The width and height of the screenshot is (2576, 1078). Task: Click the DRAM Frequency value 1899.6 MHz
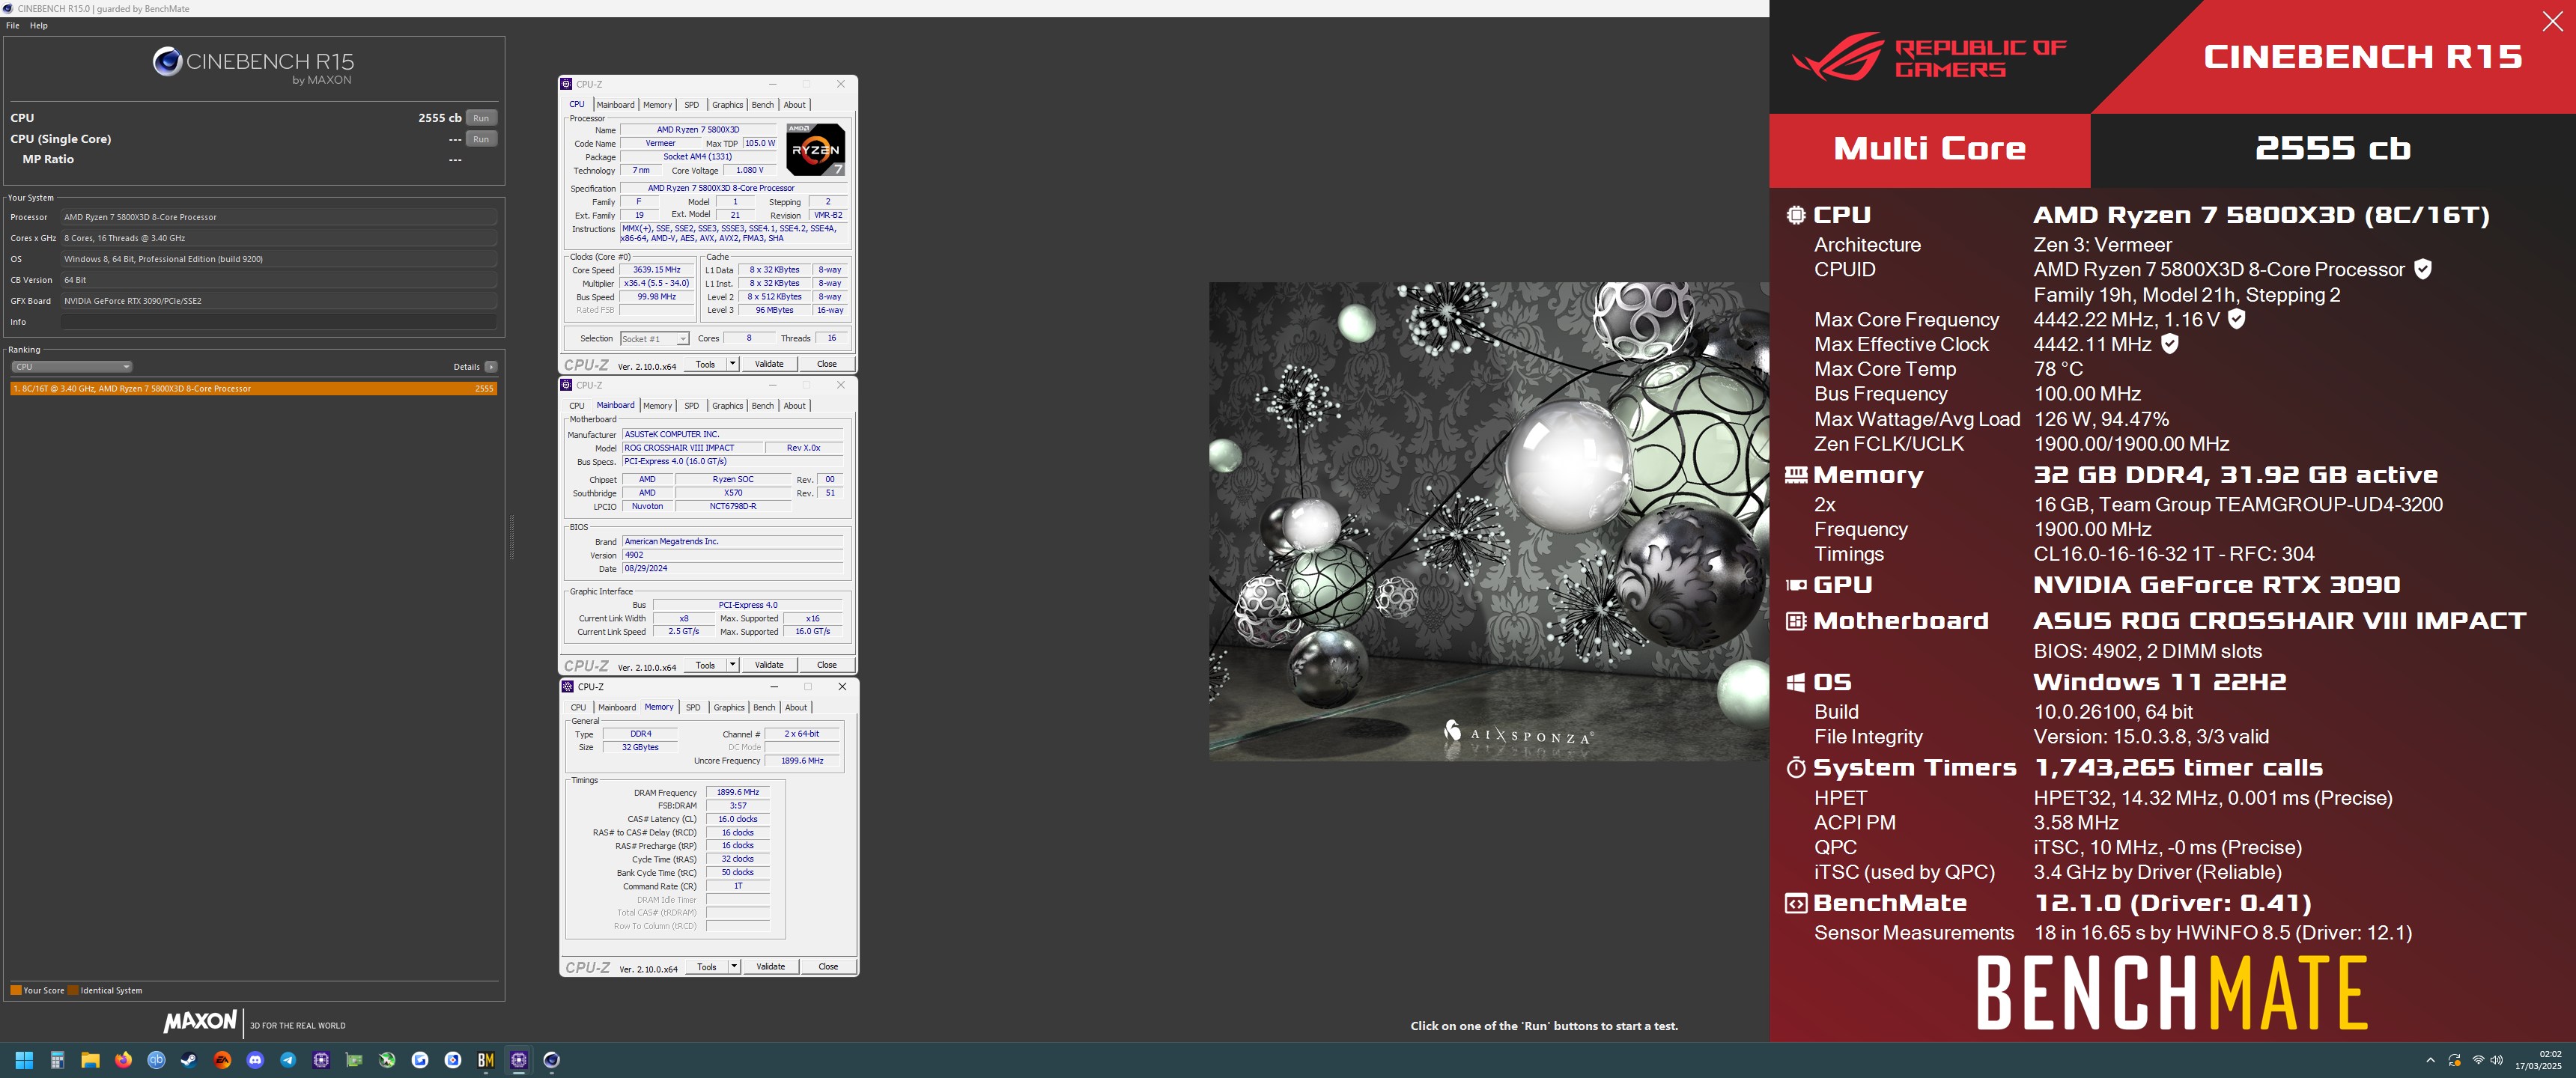[738, 793]
